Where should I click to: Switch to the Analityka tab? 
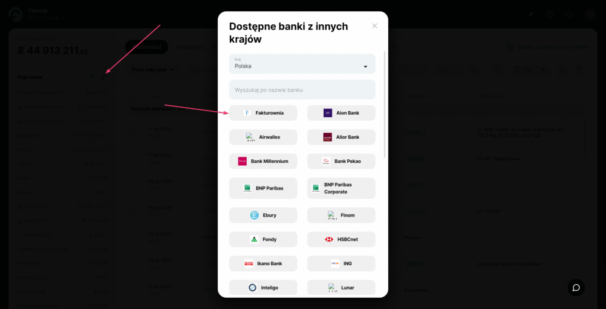click(190, 47)
